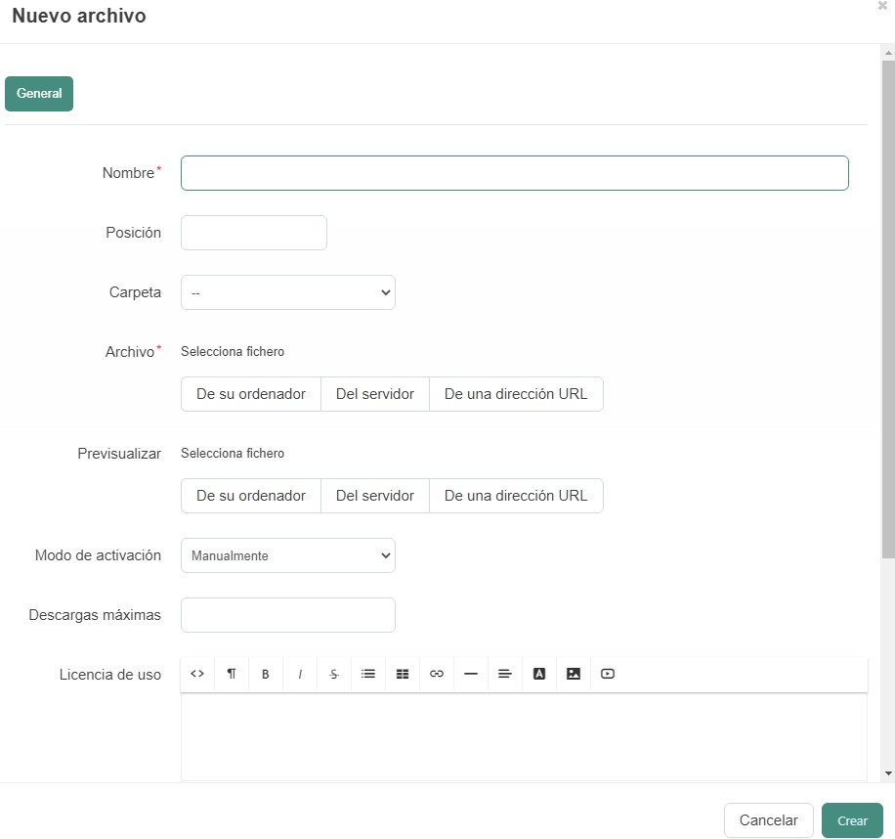Viewport: 895px width, 839px height.
Task: Expand the Carpeta dropdown
Action: point(287,292)
